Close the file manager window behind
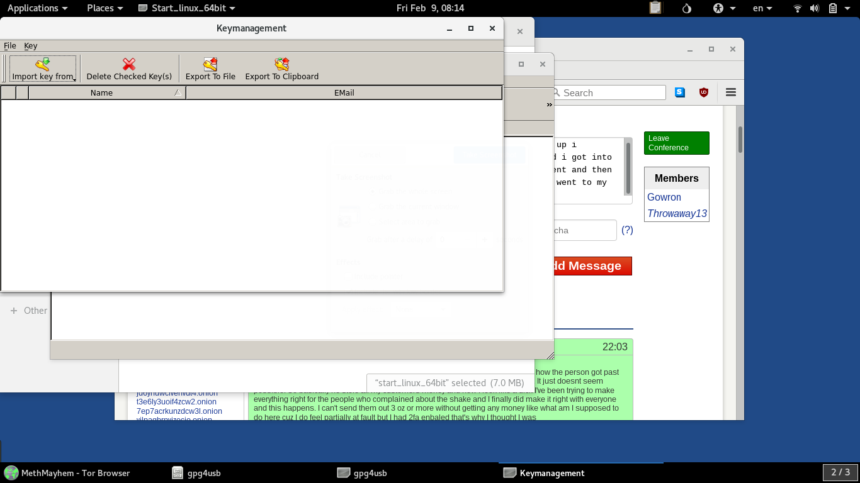 [520, 31]
